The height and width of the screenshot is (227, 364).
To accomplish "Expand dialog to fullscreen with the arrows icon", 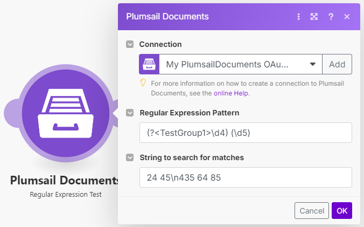I will pos(314,17).
